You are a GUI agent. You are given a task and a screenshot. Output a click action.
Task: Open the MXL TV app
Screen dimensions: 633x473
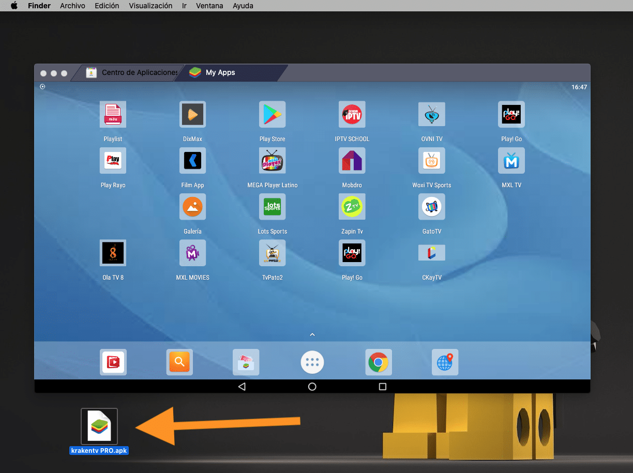[x=511, y=161]
